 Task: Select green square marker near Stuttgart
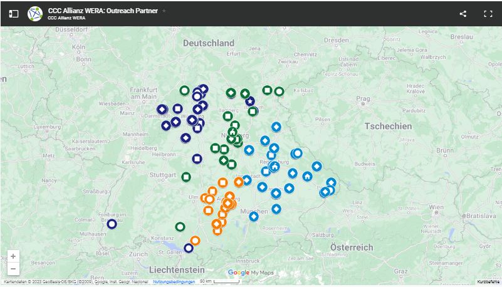pos(186,177)
